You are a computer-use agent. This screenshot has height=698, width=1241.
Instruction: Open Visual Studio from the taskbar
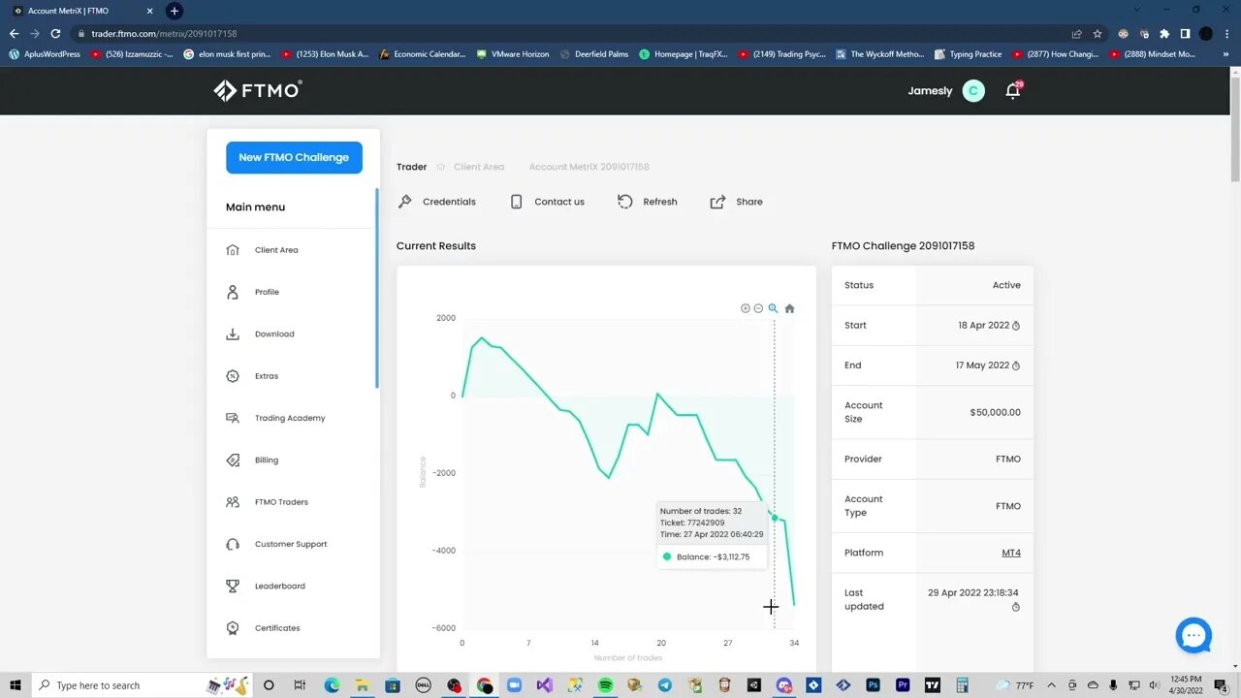544,685
